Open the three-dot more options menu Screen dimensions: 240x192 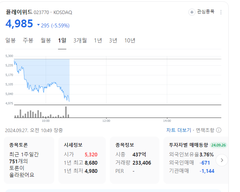221,12
